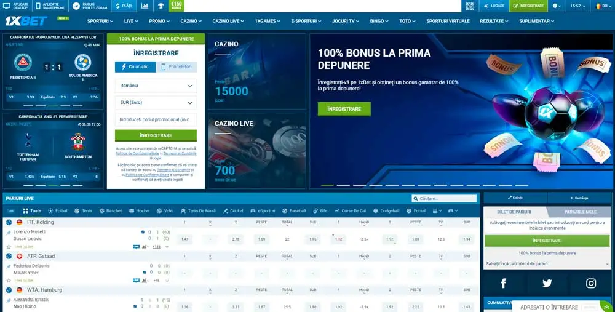
Task: Click ÎNREGISTRARE on the bonus banner
Action: pyautogui.click(x=344, y=109)
